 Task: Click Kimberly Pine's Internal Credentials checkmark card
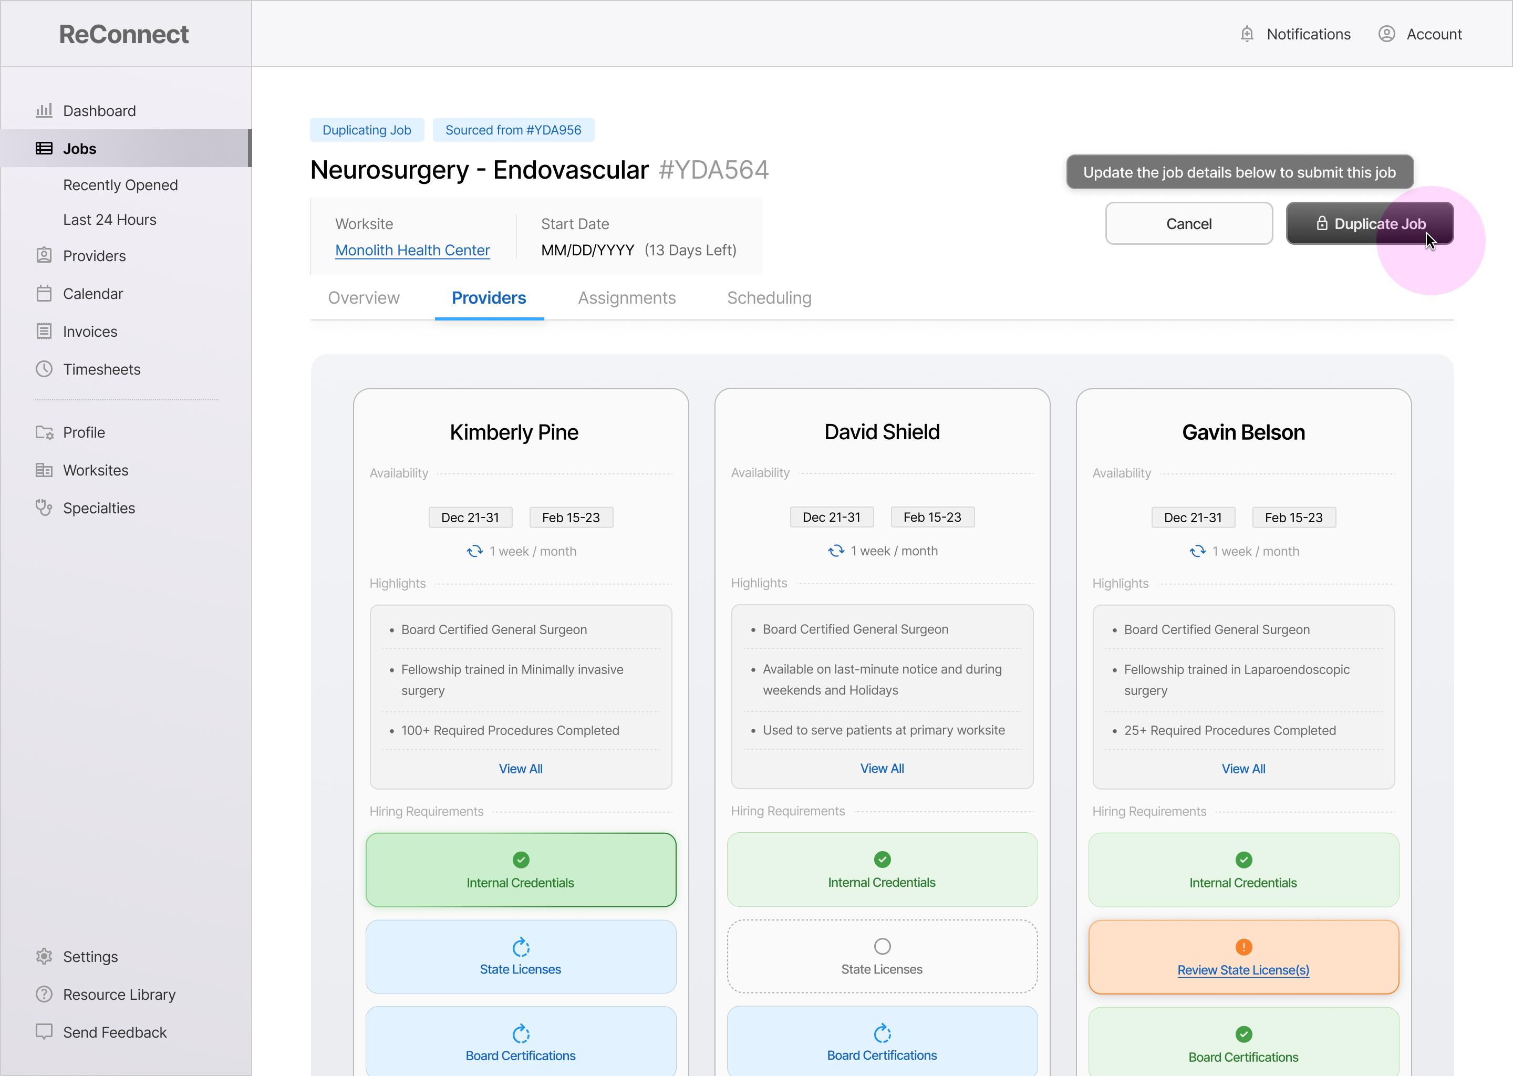pos(521,870)
